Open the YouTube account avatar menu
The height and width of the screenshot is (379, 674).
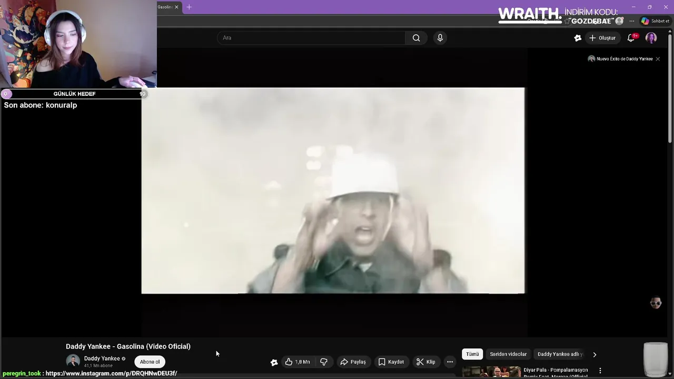coord(651,38)
